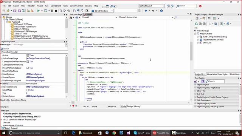Image resolution: width=242 pixels, height=136 pixels.
Task: Click the Save All toolbar icon
Action: pyautogui.click(x=19, y=11)
